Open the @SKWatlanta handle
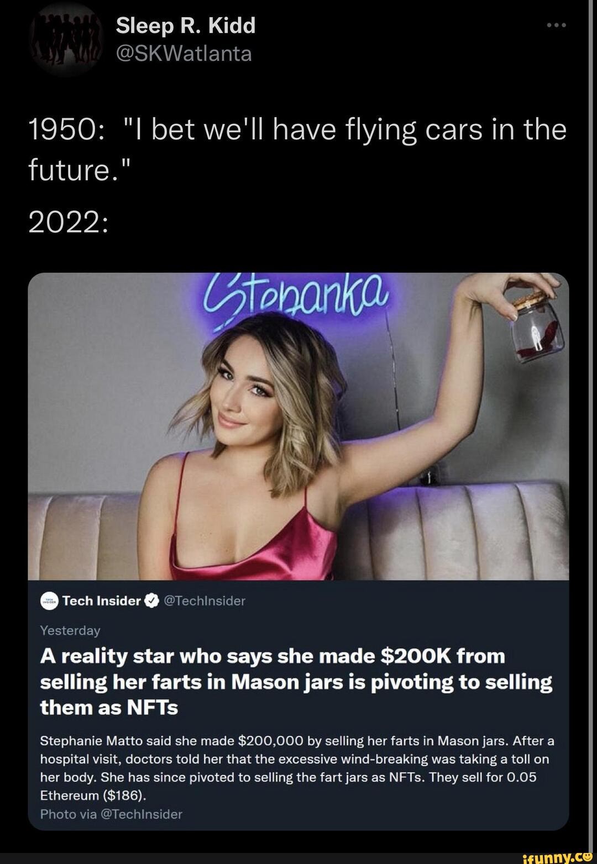 click(x=184, y=54)
